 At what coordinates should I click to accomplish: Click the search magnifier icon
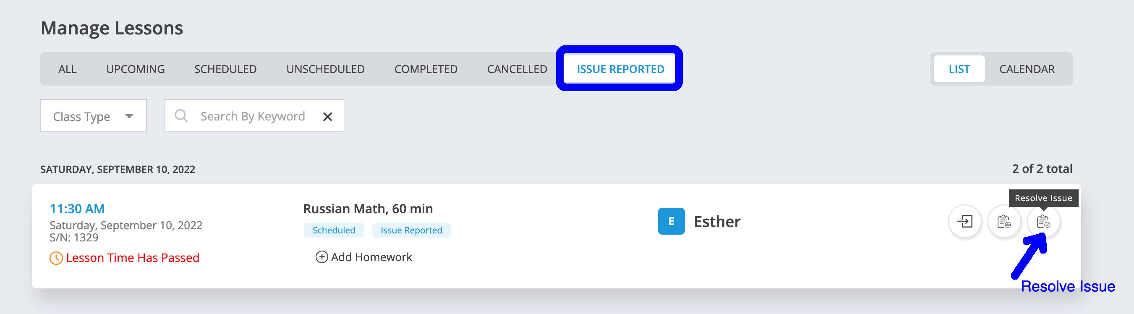click(x=181, y=116)
